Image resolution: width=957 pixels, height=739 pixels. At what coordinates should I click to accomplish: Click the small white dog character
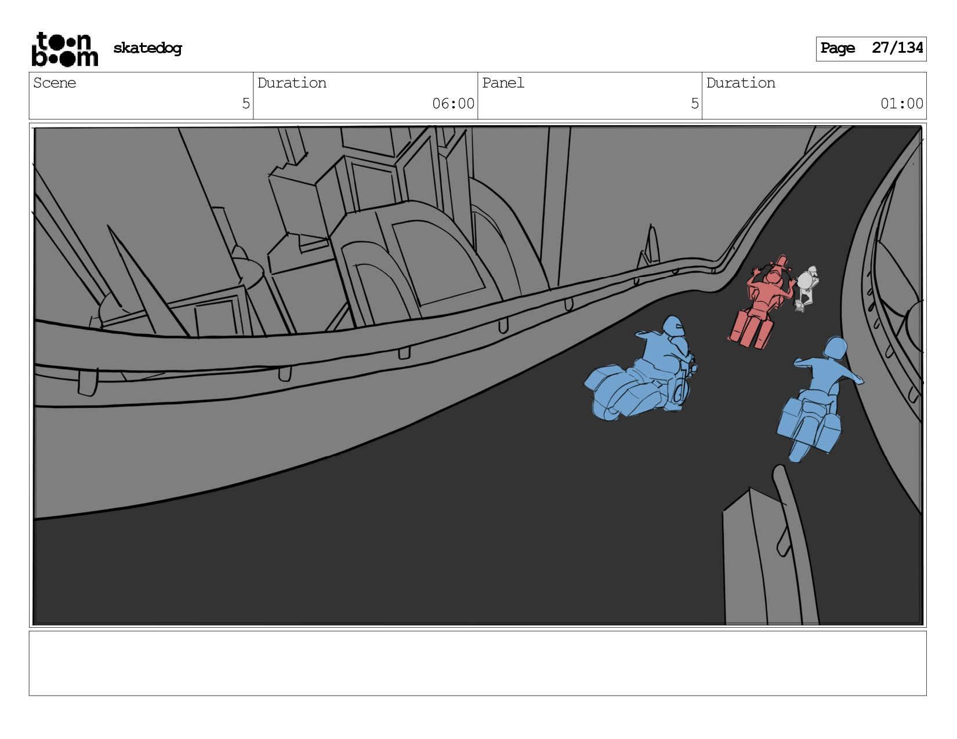tap(806, 288)
